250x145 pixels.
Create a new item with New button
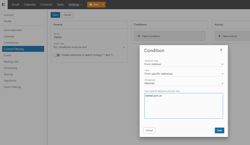point(94,5)
